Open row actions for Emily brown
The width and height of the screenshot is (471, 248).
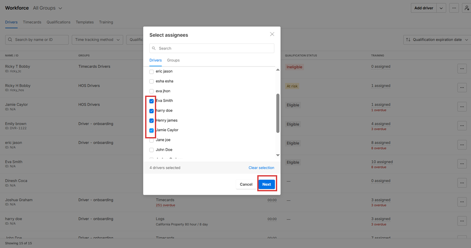[462, 126]
